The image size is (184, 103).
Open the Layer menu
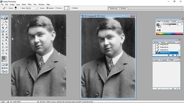point(18,4)
